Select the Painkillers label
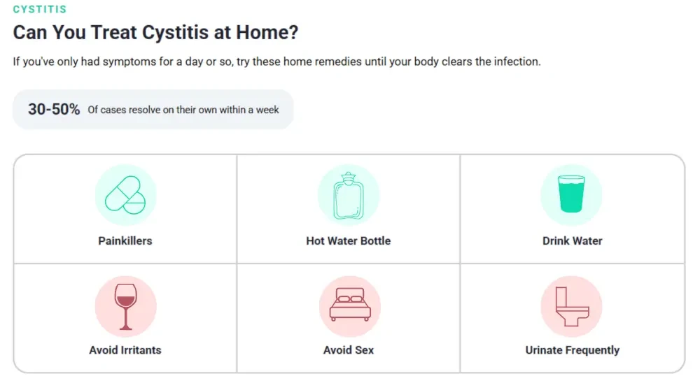The image size is (700, 383). [x=125, y=240]
